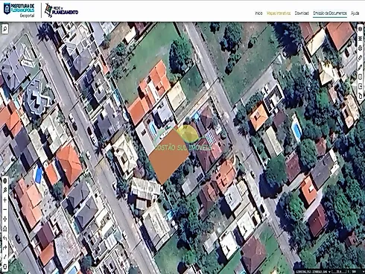Click the Rede de Planejamento logo

coord(61,10)
